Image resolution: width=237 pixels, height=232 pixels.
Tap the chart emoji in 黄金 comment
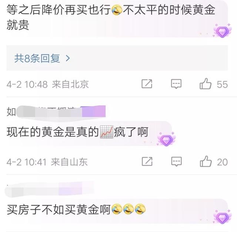107,132
